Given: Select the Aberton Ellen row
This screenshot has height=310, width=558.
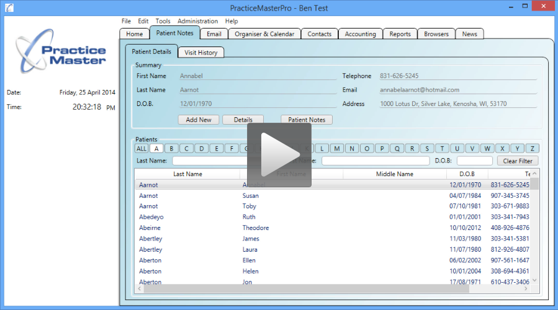Looking at the screenshot, I should pyautogui.click(x=333, y=260).
